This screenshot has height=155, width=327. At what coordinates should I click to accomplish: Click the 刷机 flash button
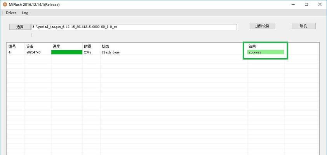click(303, 26)
